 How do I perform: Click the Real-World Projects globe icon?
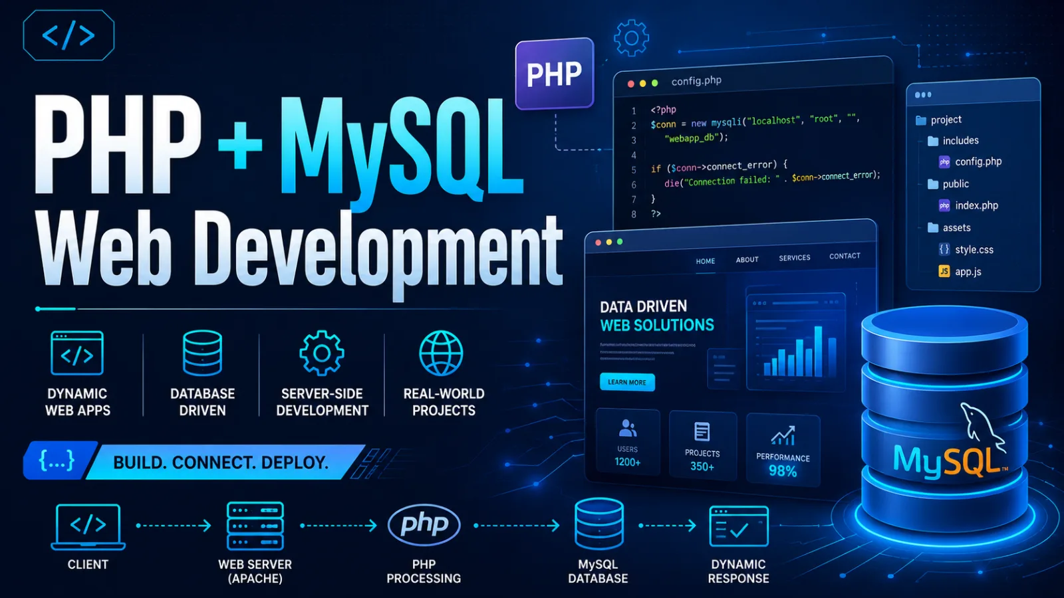pyautogui.click(x=441, y=353)
